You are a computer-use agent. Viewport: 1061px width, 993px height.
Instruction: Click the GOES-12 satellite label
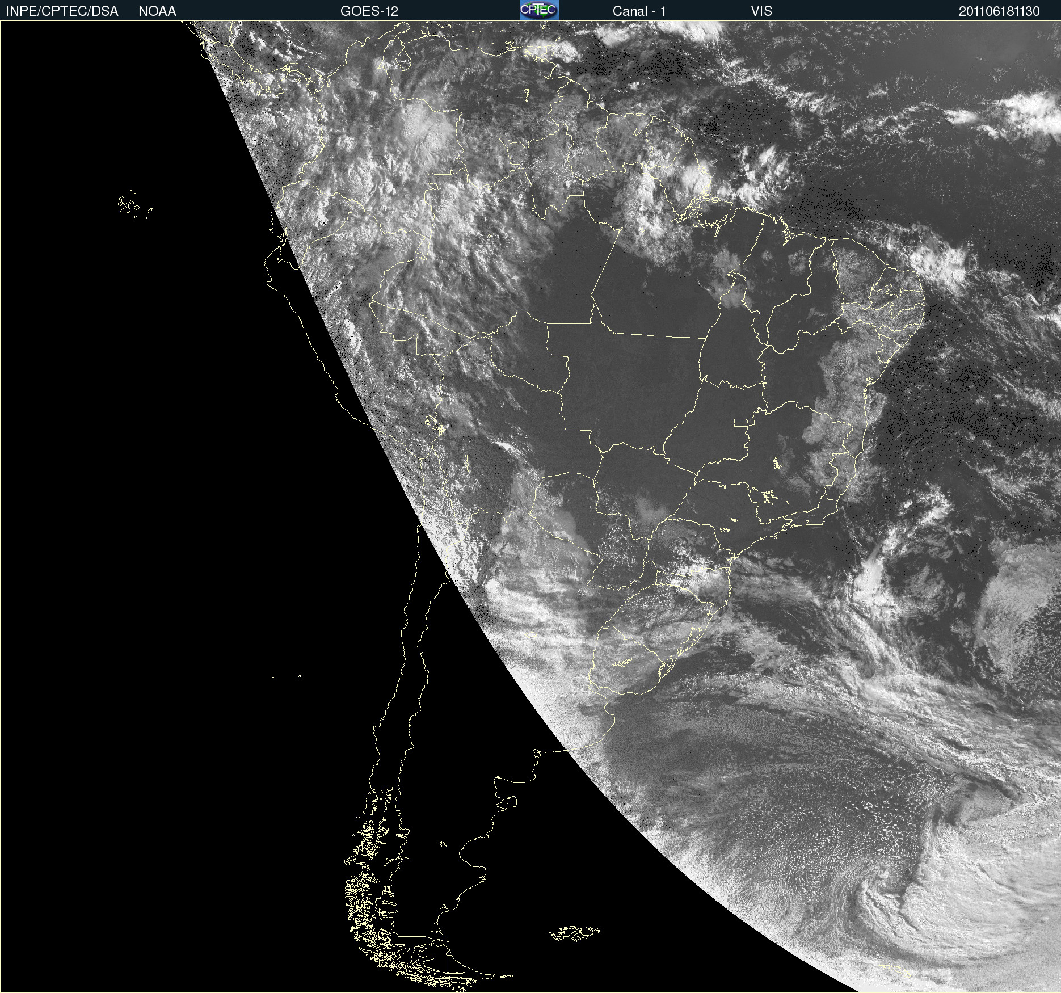coord(369,11)
